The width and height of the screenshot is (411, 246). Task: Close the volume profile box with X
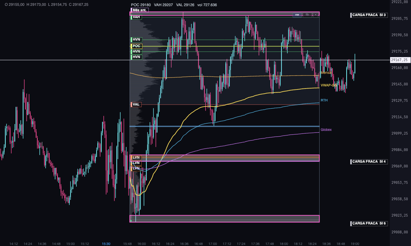[x=316, y=15]
